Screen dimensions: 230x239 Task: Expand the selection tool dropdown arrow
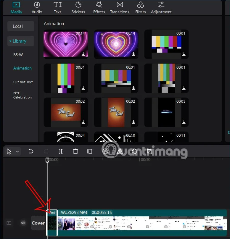click(17, 152)
